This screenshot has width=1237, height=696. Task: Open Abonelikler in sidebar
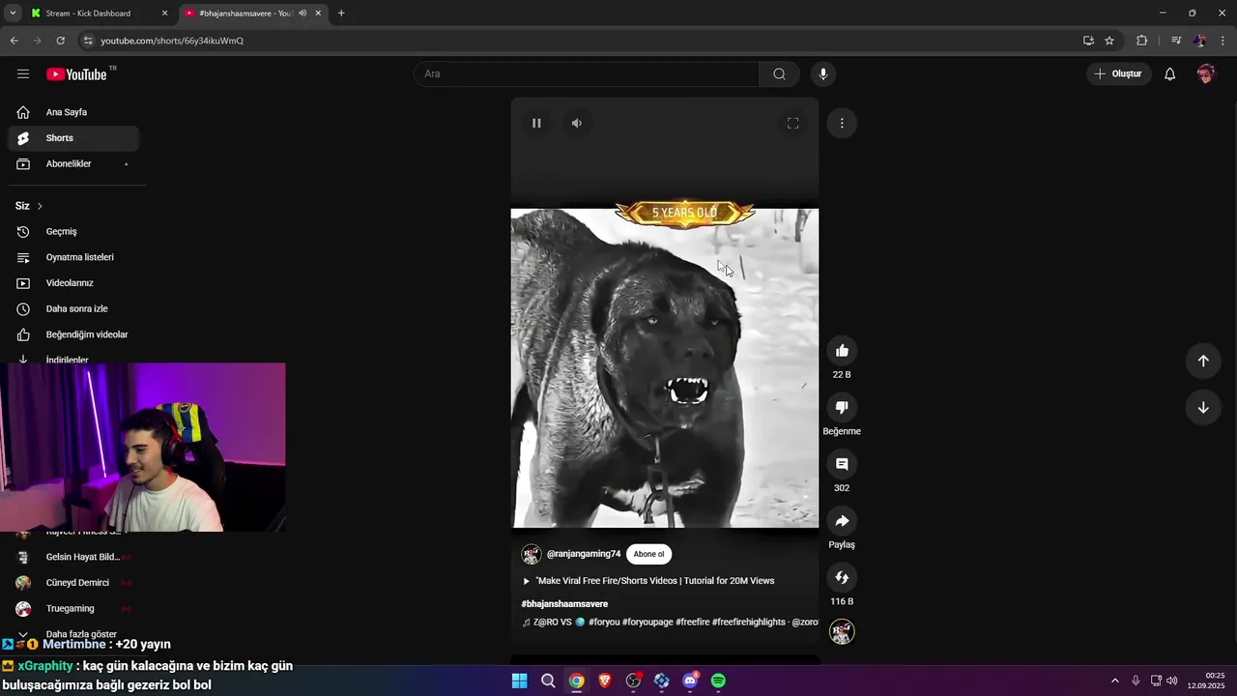73,163
